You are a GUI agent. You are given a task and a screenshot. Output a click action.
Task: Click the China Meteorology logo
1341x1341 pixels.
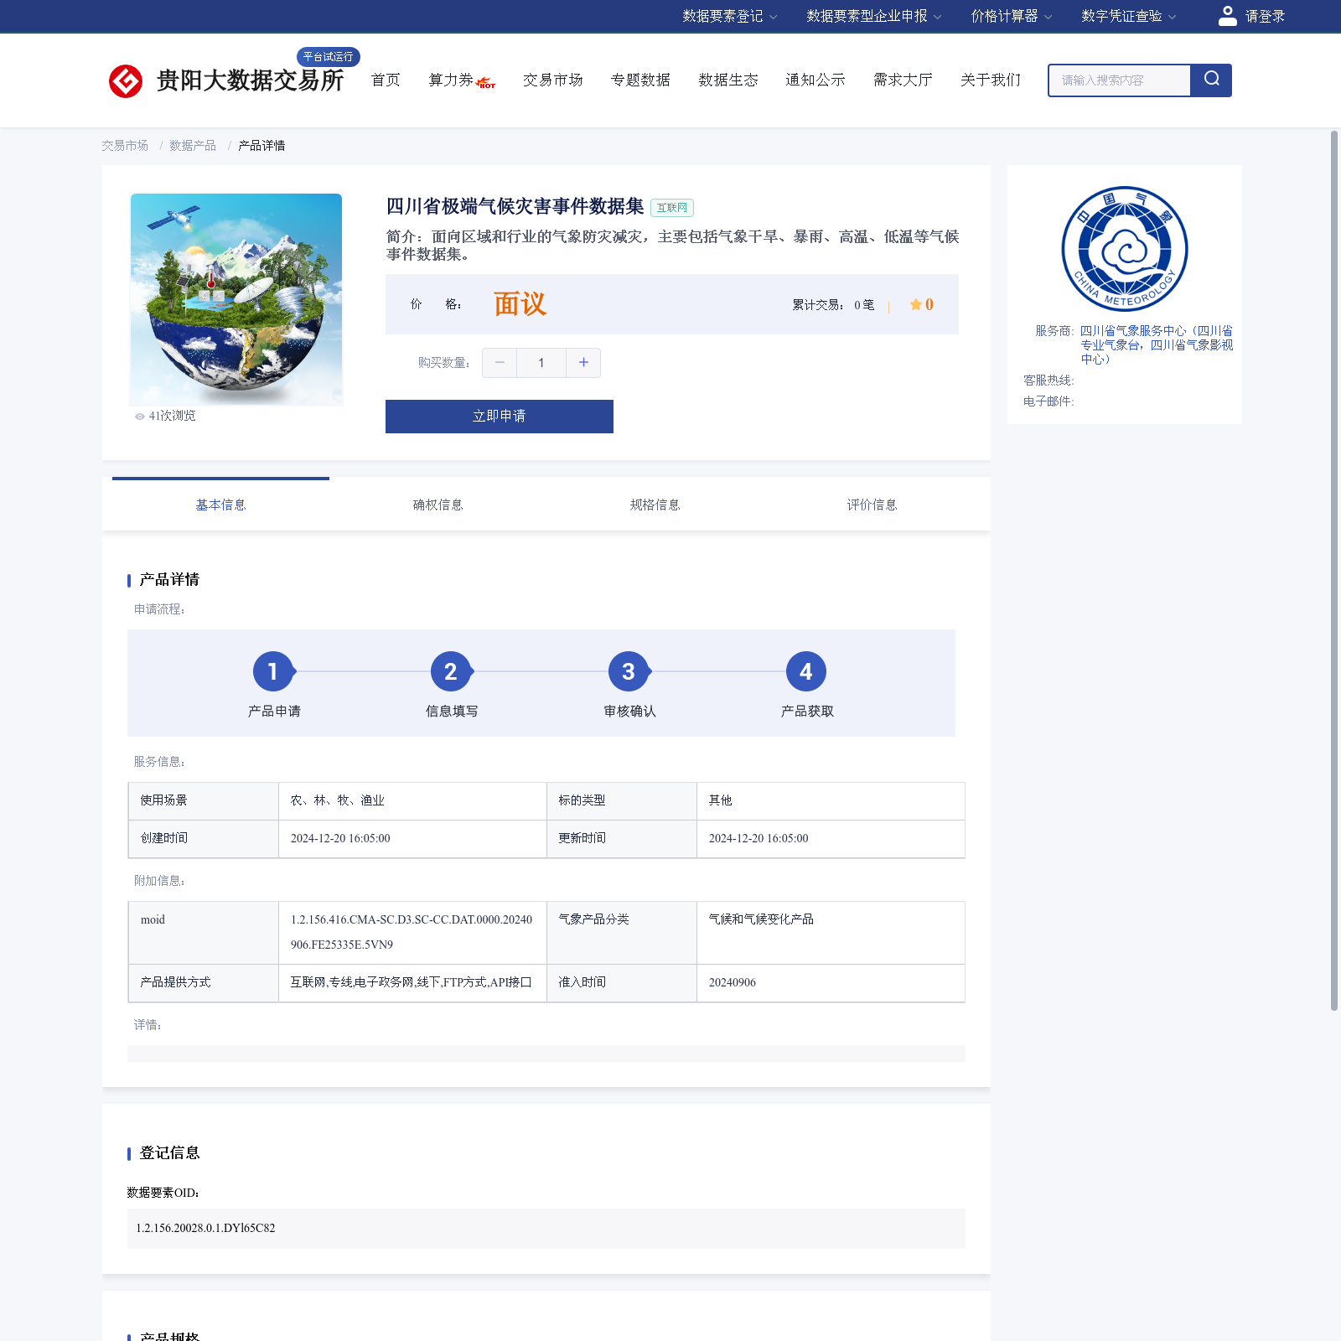(1125, 249)
